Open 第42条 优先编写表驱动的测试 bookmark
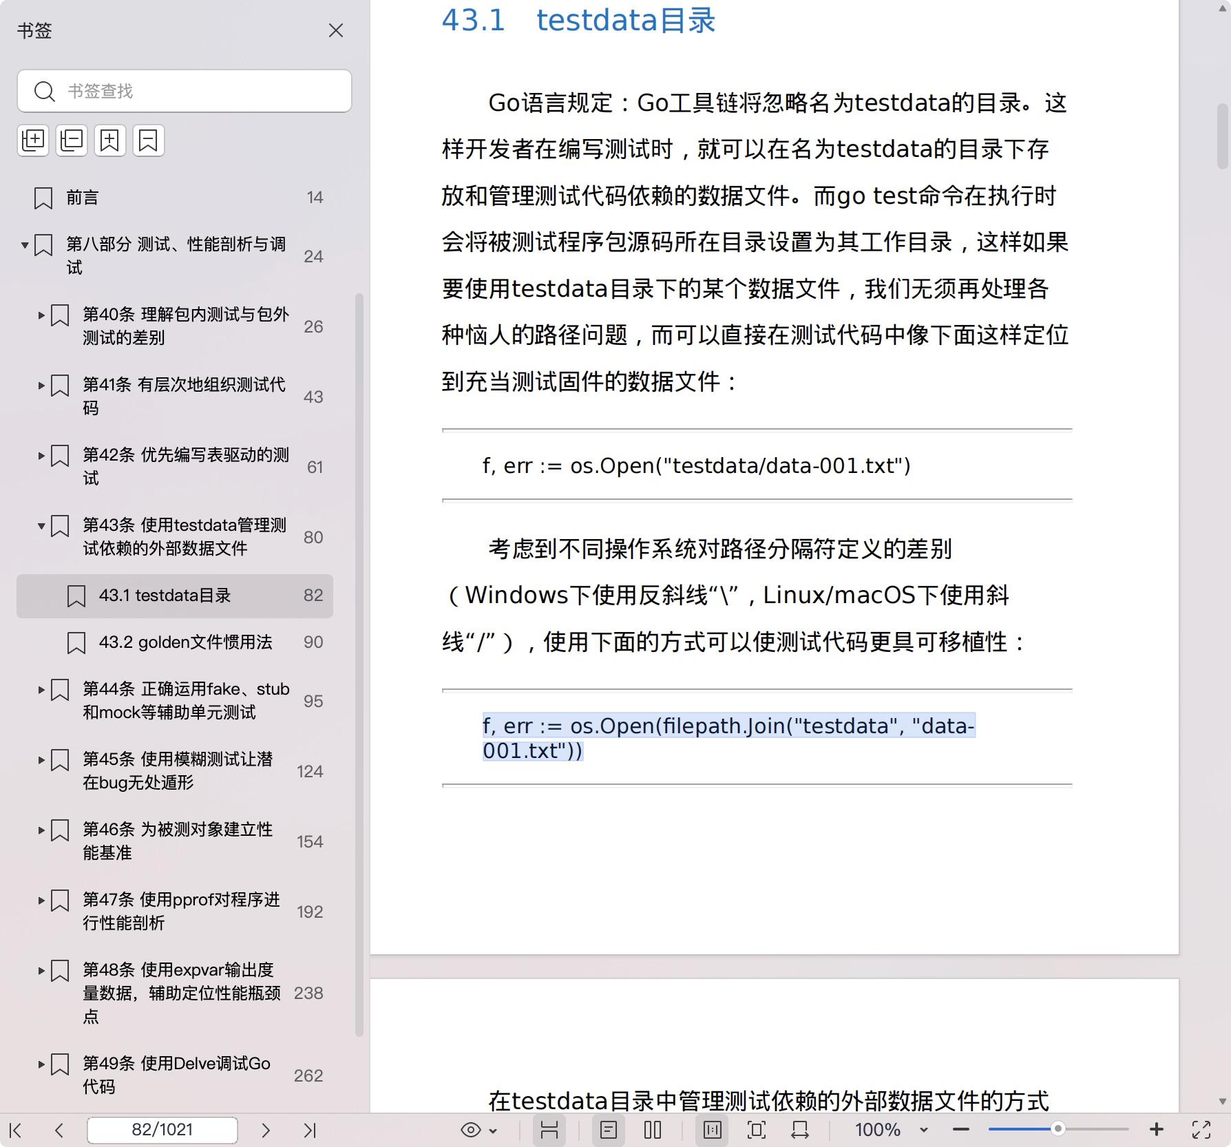Viewport: 1231px width, 1147px height. click(186, 467)
